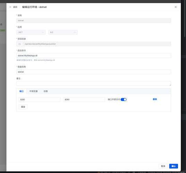Click the 8080 port input field
Screen dimensions: 186x173
[x=84, y=100]
